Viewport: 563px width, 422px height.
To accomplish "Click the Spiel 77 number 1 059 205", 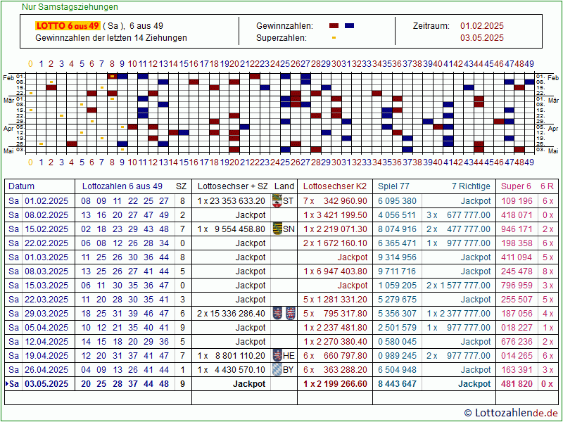I will click(x=397, y=286).
